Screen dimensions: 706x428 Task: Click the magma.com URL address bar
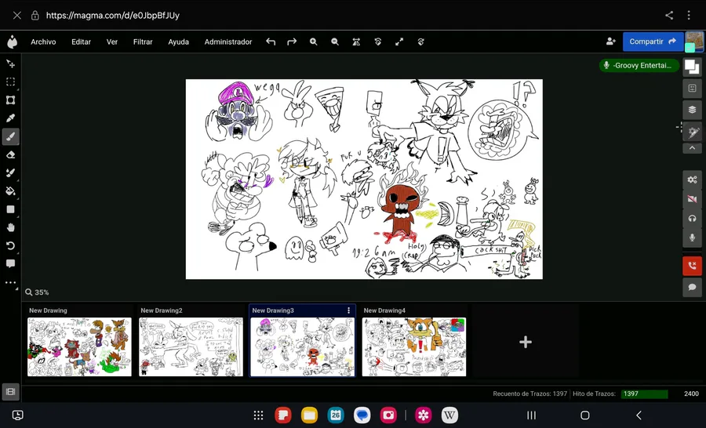(x=112, y=16)
